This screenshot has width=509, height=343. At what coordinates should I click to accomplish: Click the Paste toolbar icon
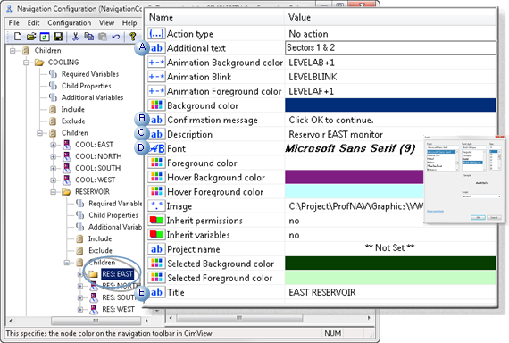click(103, 37)
